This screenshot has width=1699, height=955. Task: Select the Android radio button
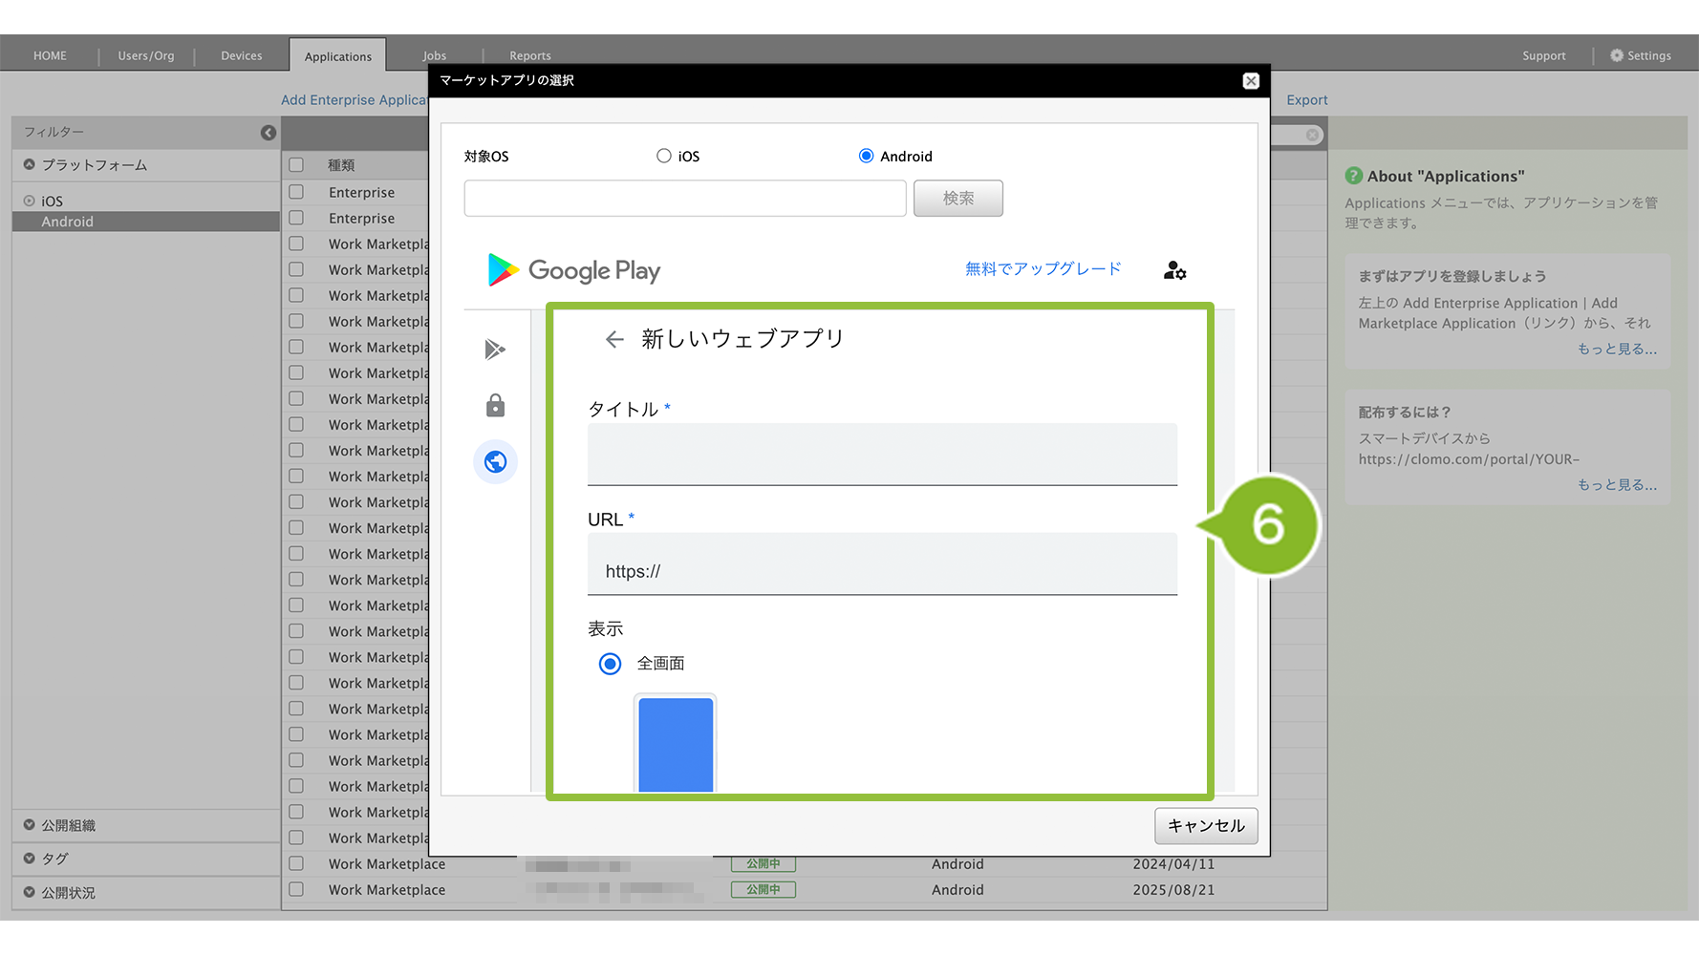(866, 156)
